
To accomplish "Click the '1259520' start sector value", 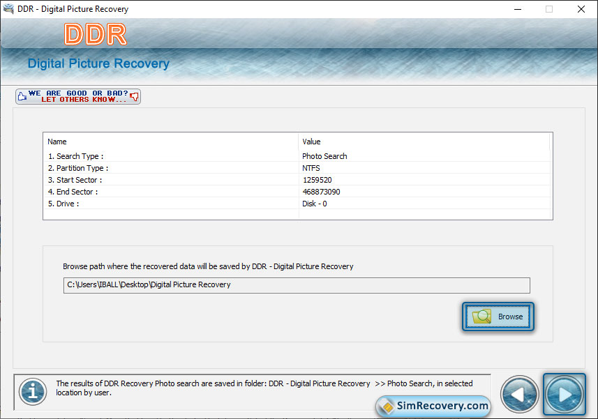I will (317, 180).
